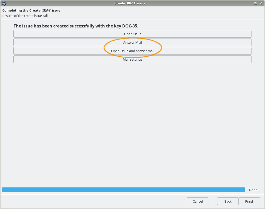Click the "Results of the create issue call" text
265x209 pixels.
[x=25, y=16]
